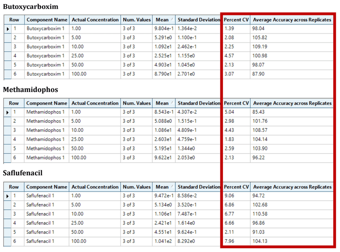This screenshot has height=252, width=340.
Task: Click Average Accuracy header in Saflufenacil table
Action: click(x=292, y=187)
